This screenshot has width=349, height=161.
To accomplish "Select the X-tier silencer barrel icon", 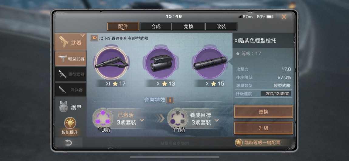I will [x=210, y=63].
